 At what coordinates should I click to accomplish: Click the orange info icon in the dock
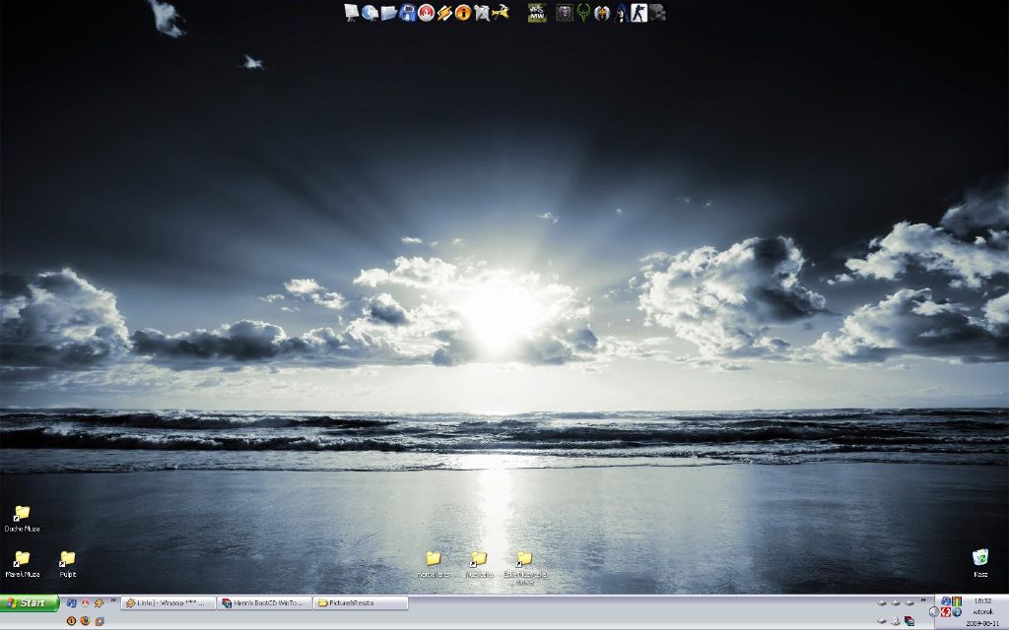coord(463,12)
